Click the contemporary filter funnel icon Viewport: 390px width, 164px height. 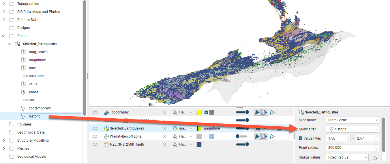(x=23, y=108)
